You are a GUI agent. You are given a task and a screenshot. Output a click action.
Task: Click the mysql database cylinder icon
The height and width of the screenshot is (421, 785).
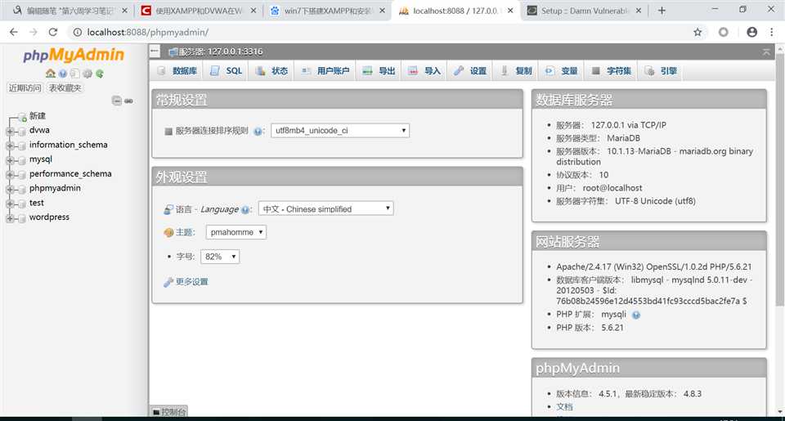[21, 160]
